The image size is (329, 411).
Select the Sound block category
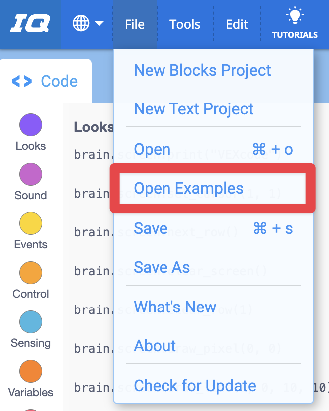[x=30, y=174]
